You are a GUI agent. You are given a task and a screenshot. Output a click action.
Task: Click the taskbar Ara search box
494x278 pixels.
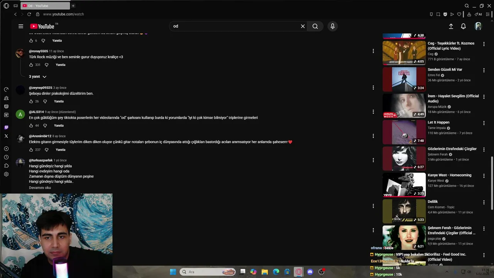208,272
